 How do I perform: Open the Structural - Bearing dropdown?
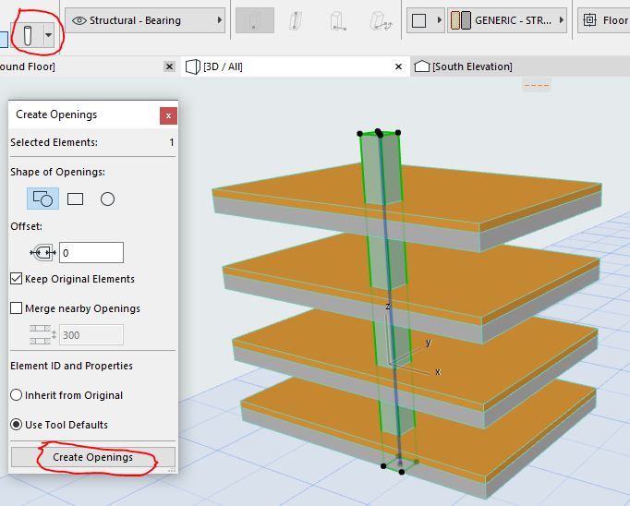[146, 20]
